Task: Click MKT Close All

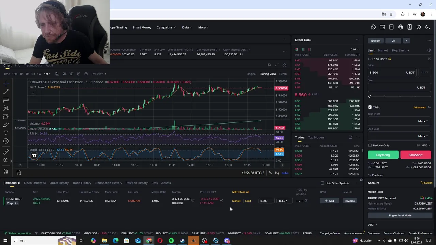Action: (240, 192)
